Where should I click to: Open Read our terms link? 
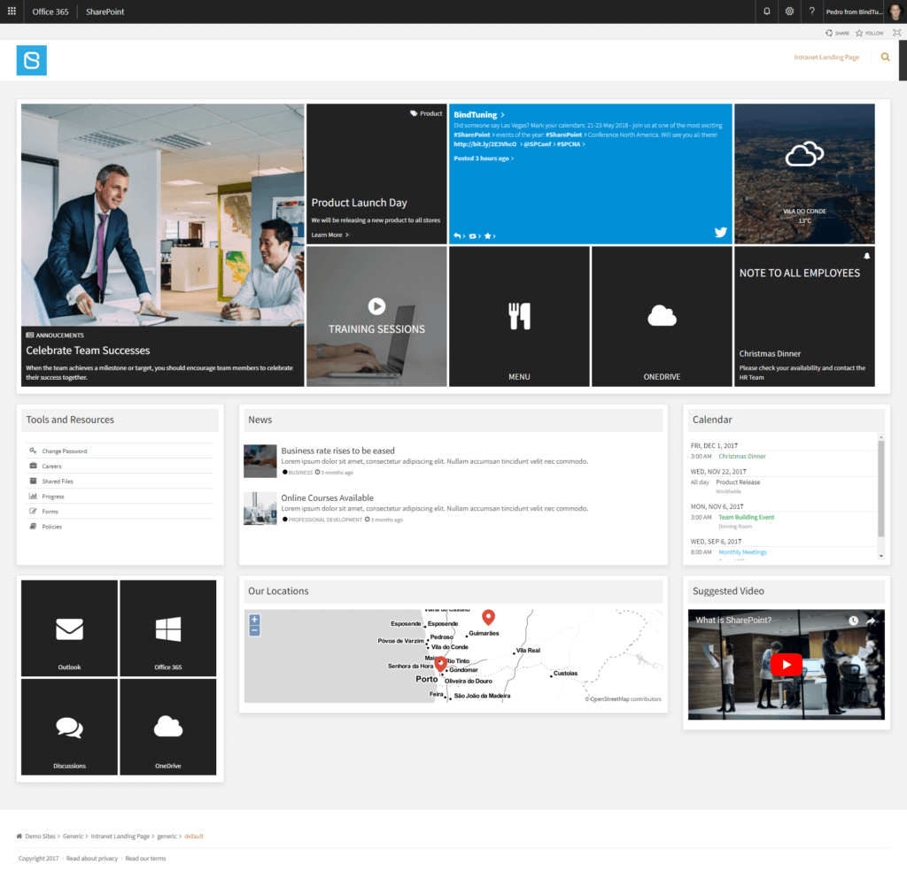coord(145,859)
